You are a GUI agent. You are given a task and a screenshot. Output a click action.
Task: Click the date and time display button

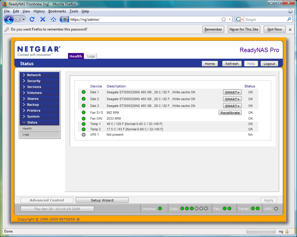point(57,209)
